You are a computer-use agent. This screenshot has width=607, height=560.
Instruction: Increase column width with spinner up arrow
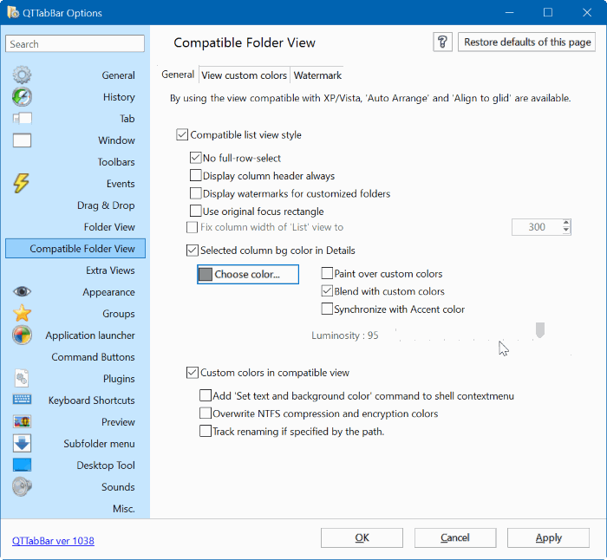tap(566, 223)
